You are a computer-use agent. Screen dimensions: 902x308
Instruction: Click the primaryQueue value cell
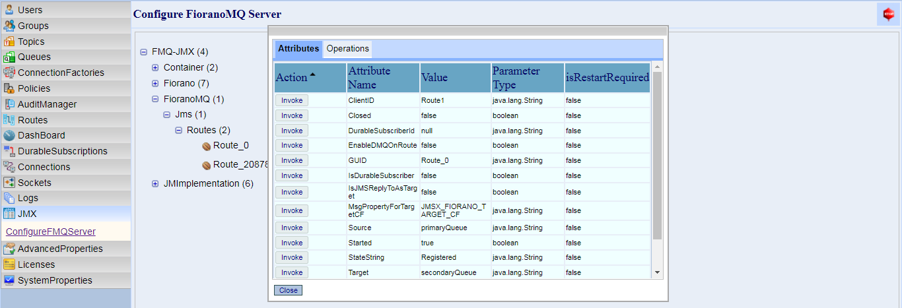455,228
